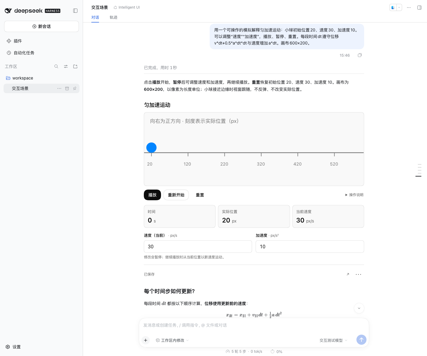
Task: Click the 520 tick label on axis
Action: point(334,164)
